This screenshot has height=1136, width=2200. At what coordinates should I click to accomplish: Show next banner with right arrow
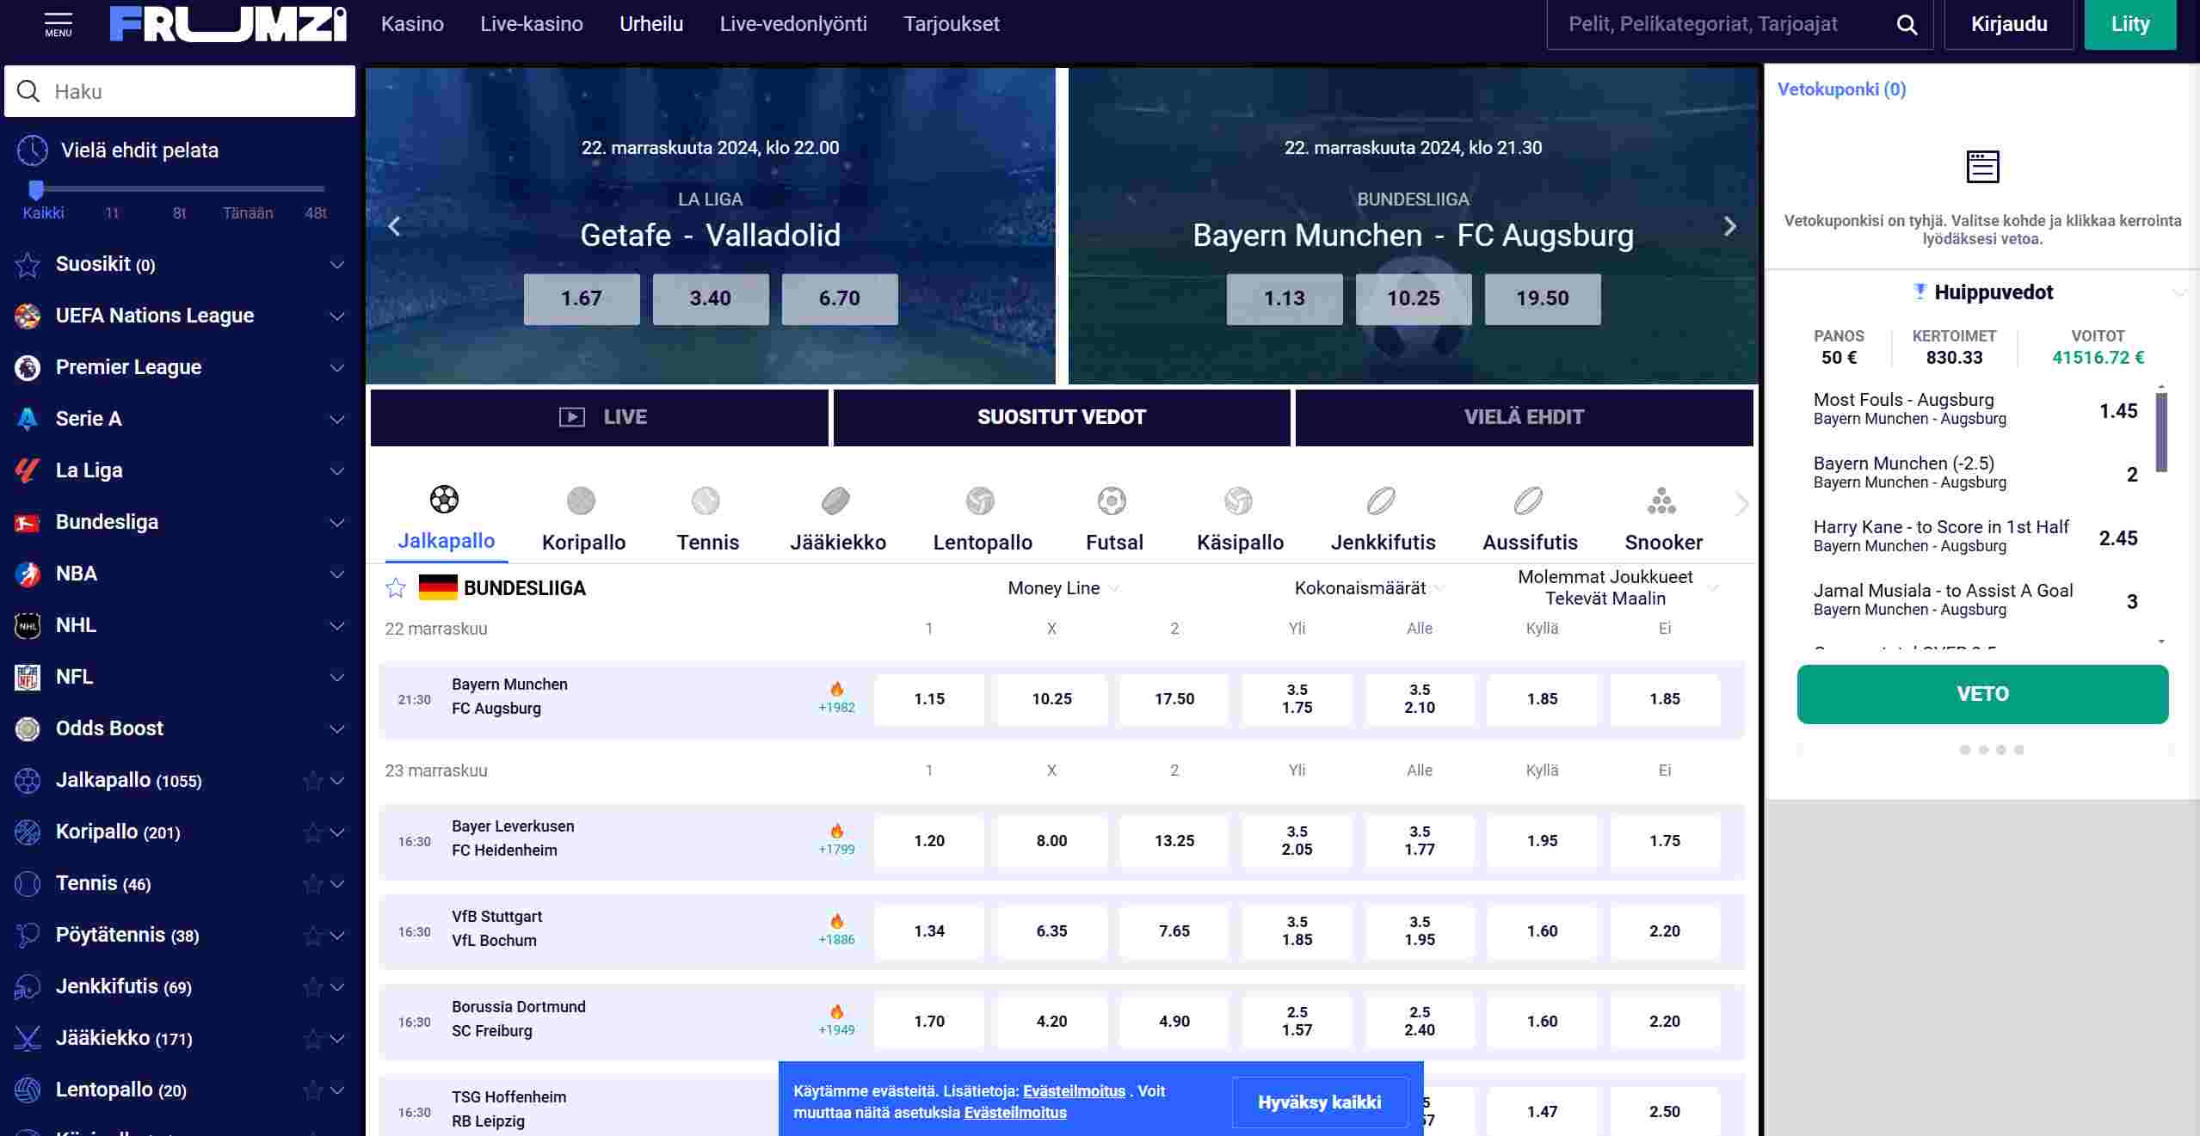pos(1730,226)
